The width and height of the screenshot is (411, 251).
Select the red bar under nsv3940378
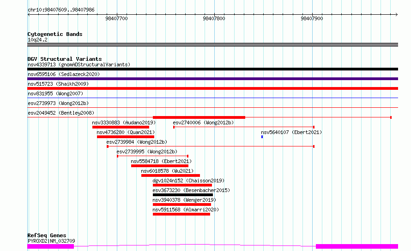click(x=182, y=204)
